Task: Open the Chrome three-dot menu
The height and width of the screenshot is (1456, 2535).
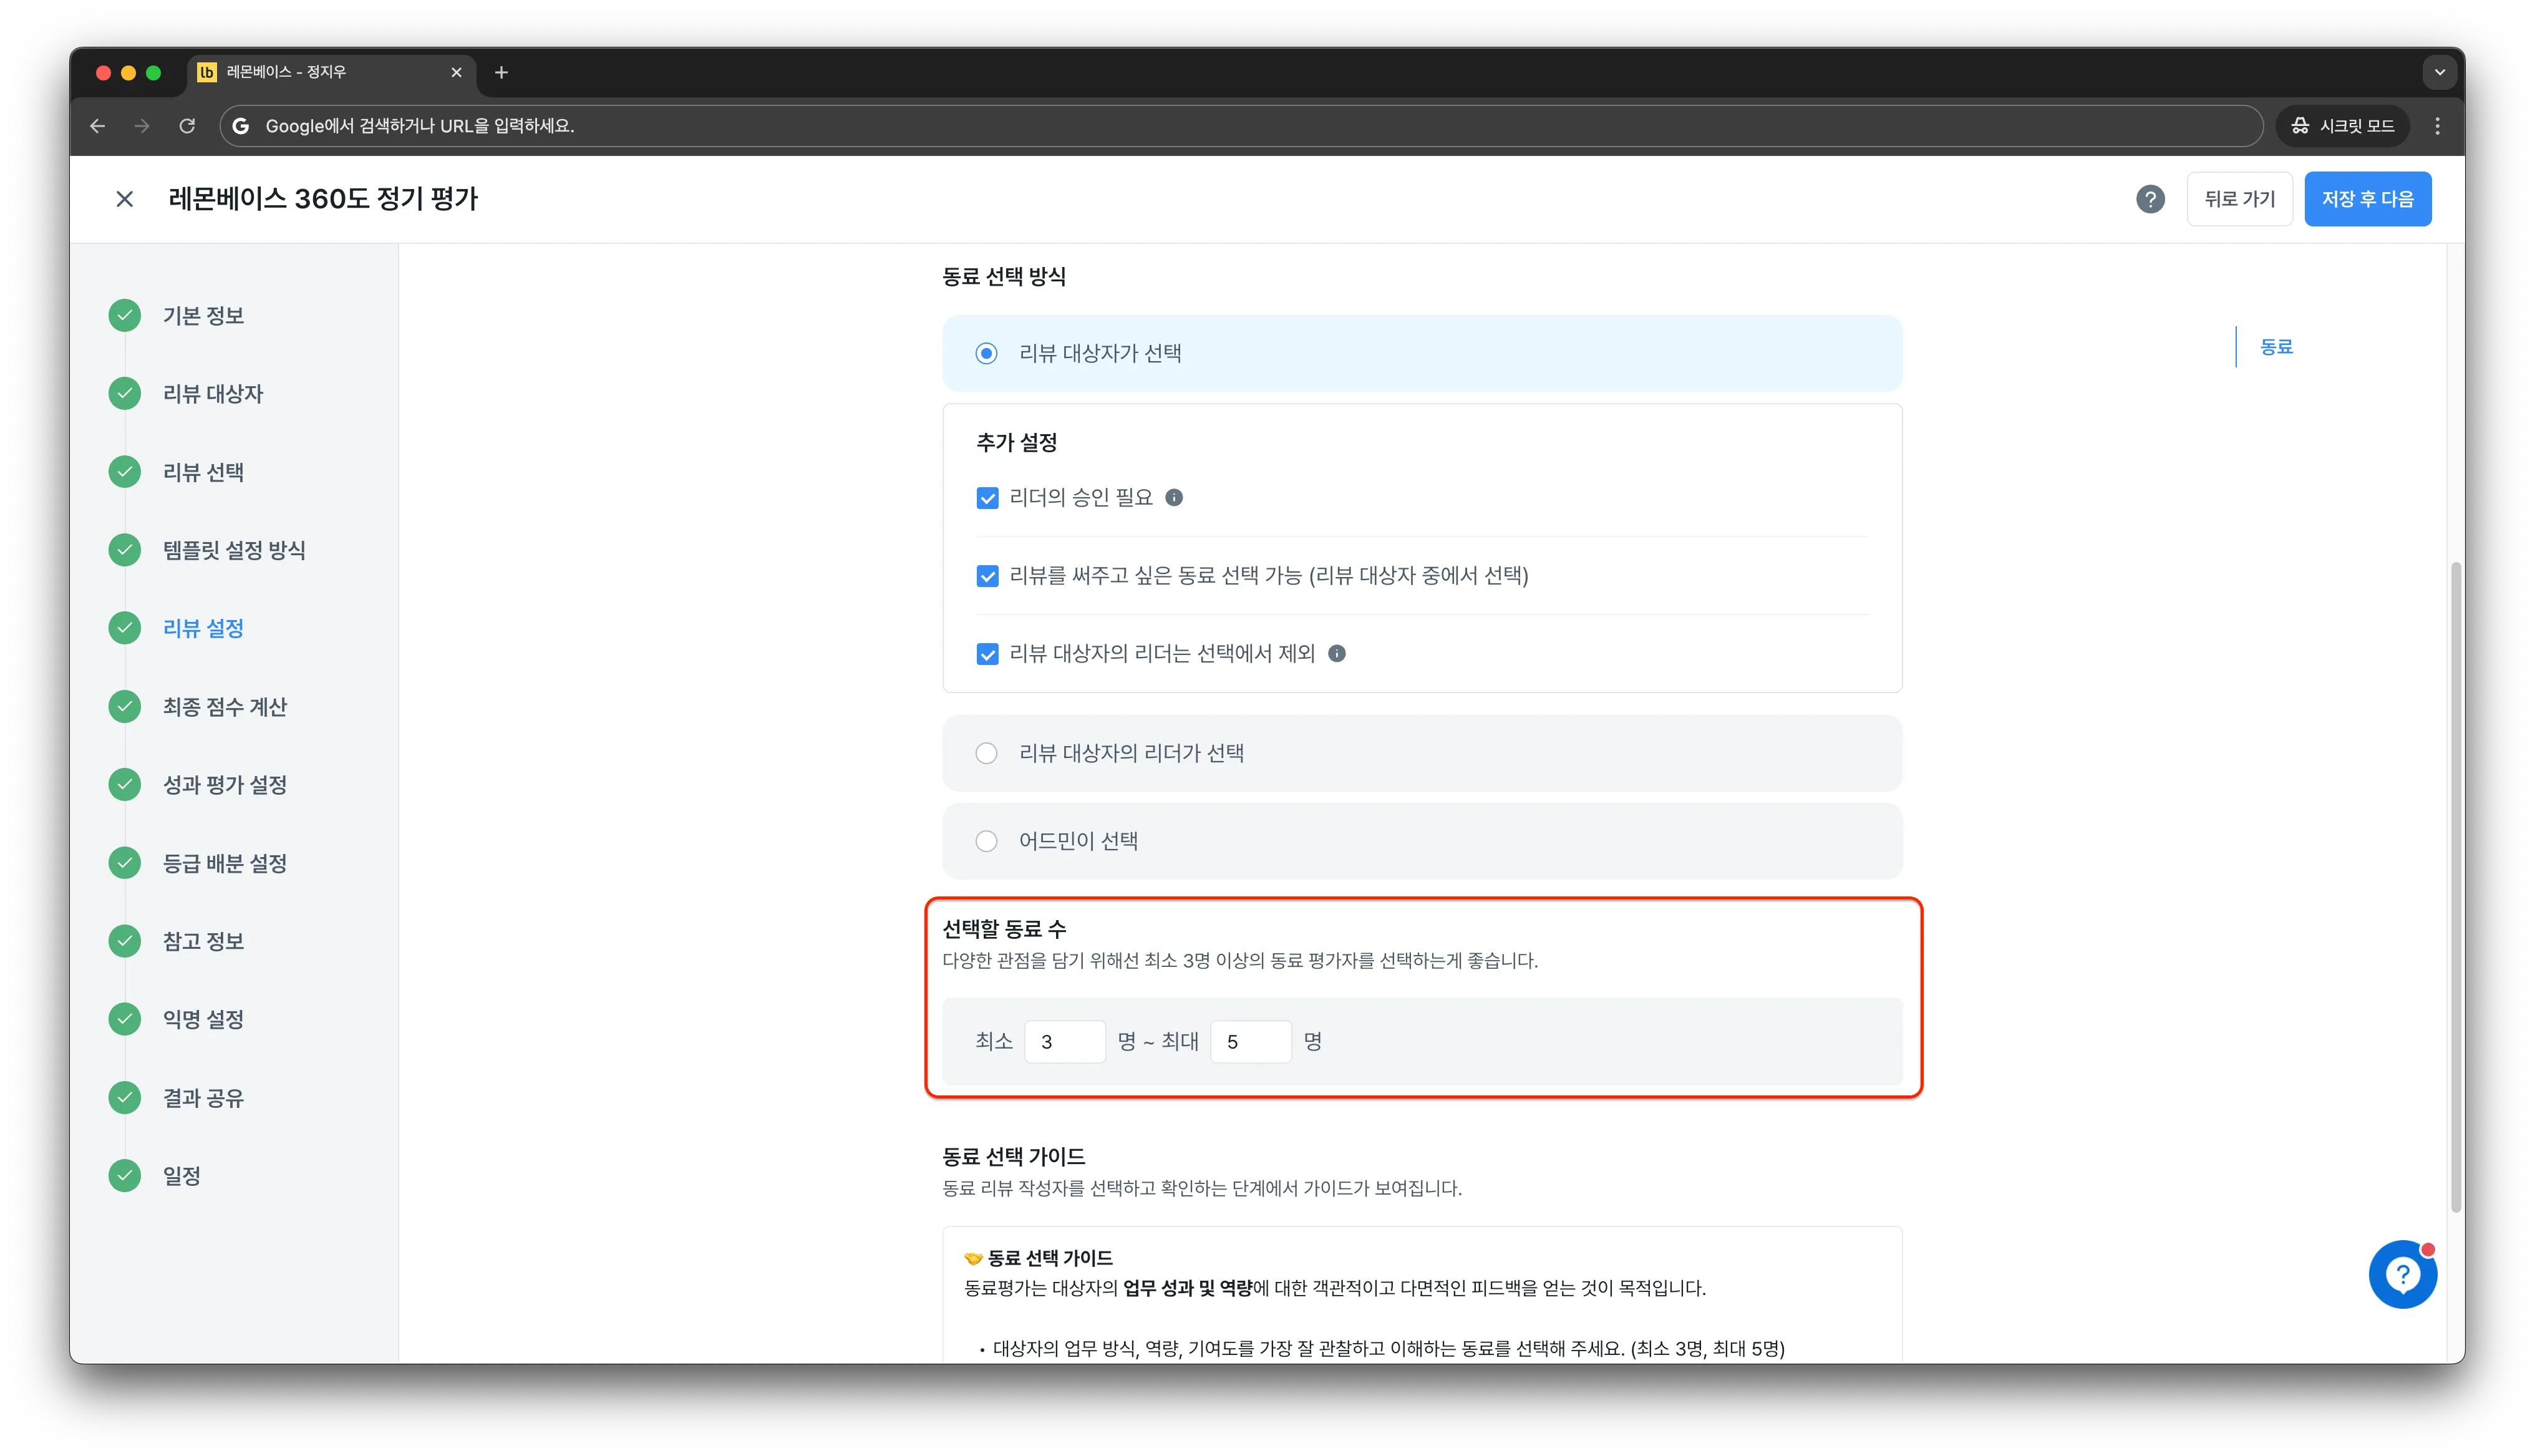Action: [x=2437, y=126]
